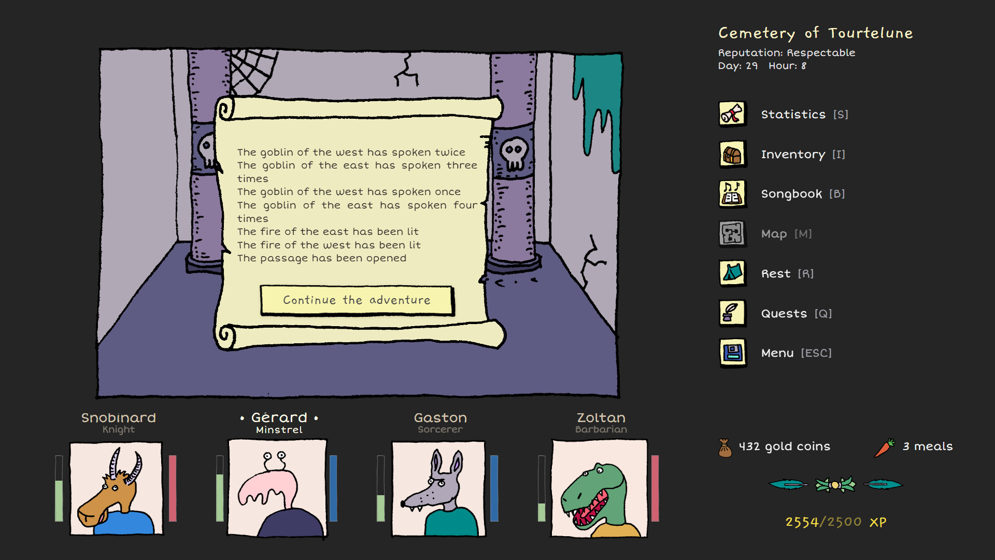Select the Map icon
995x560 pixels.
pos(732,234)
